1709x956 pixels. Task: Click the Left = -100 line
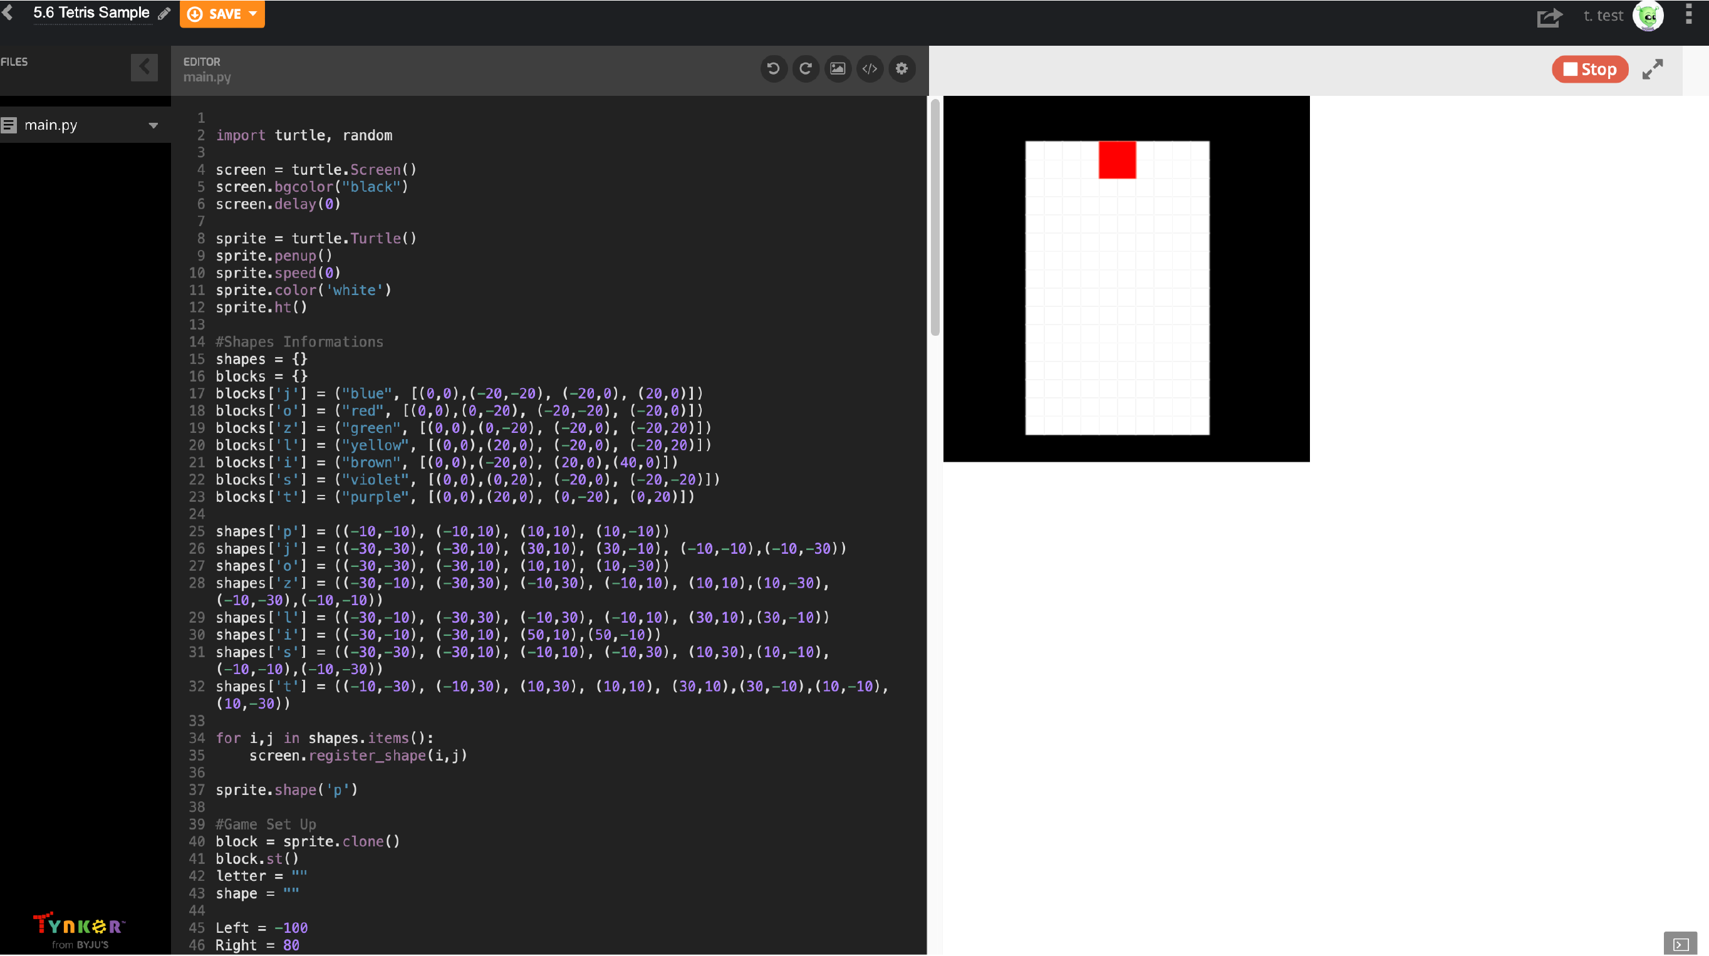click(261, 928)
